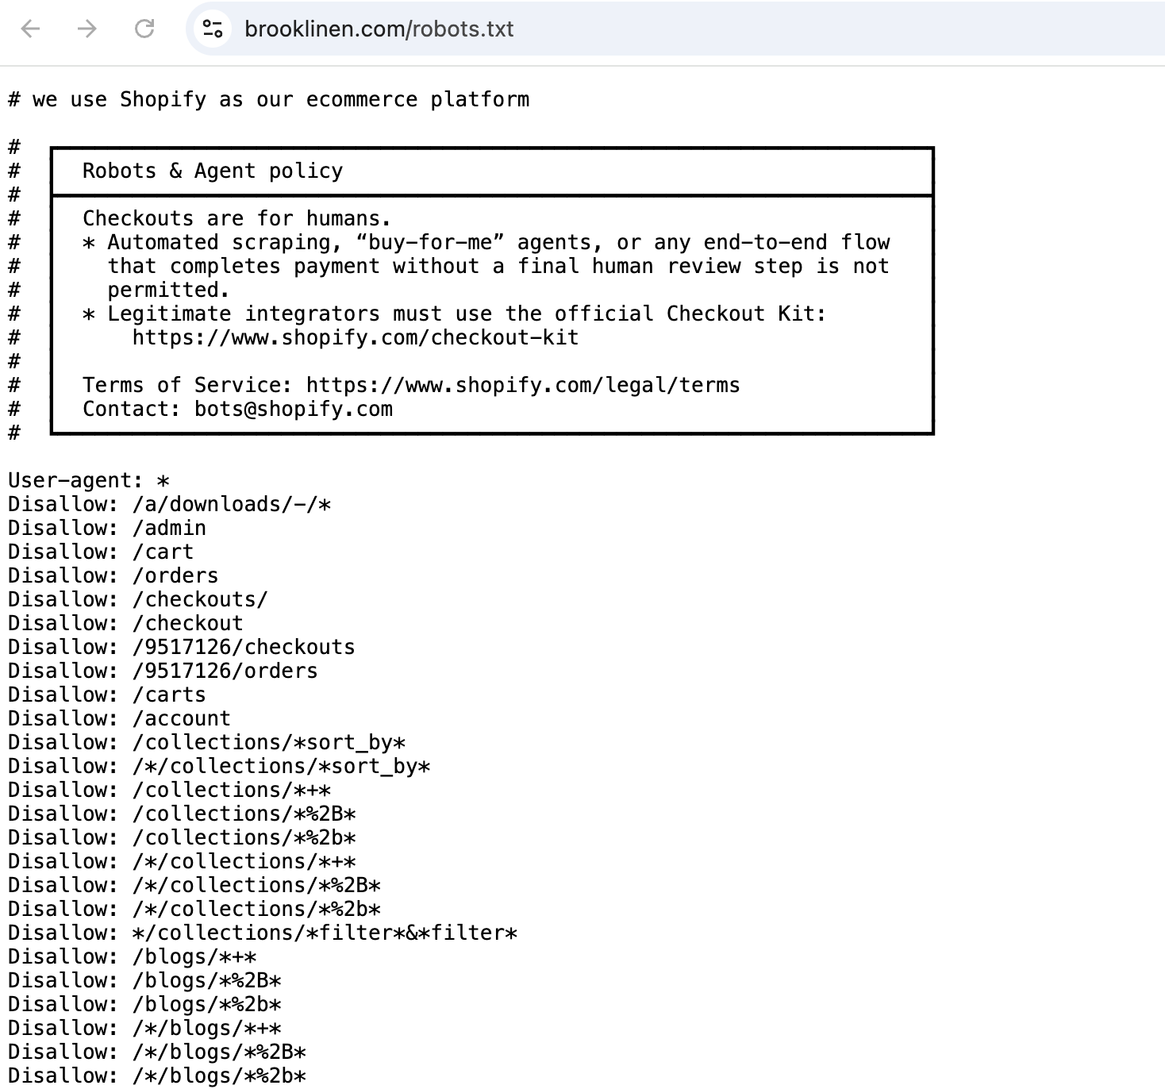Click 'Disallow: /*/blogs/*%2B*' uppercase line
The image size is (1165, 1089).
(157, 1052)
